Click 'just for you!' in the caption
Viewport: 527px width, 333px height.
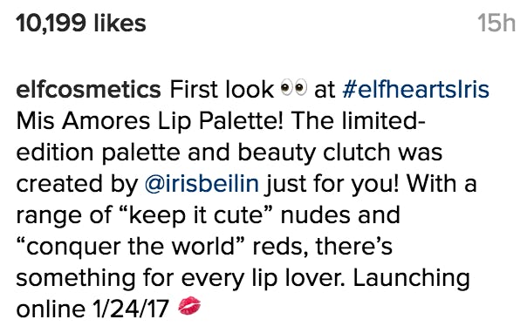(x=332, y=184)
